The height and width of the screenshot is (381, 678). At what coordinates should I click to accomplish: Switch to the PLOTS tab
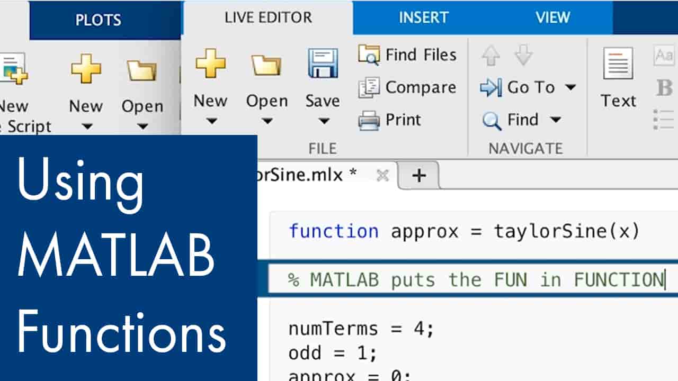click(98, 20)
